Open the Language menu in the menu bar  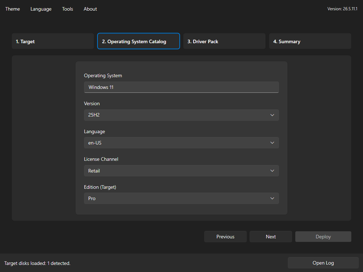(41, 9)
